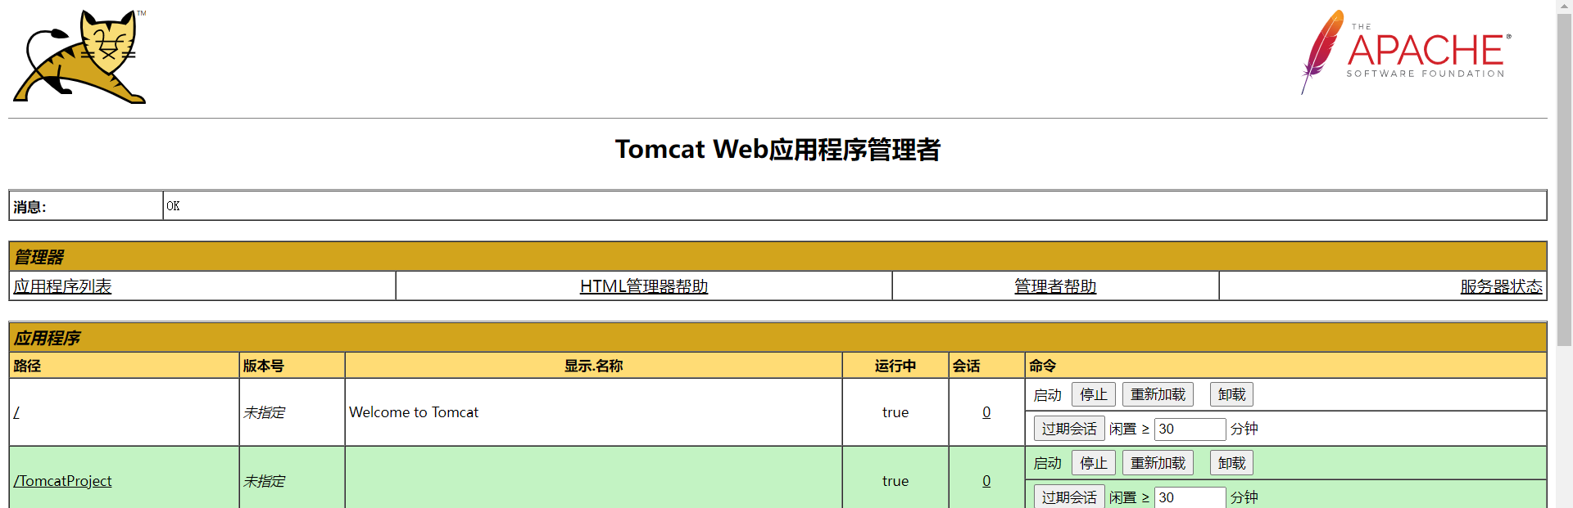
Task: Click 未指定 version in the /TomcatProject row
Action: pos(264,481)
